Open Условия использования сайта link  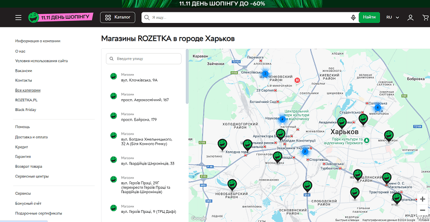click(x=41, y=61)
